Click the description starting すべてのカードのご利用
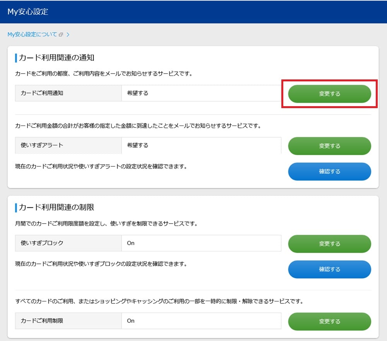Screen dimensions: 387x341 coord(159,301)
